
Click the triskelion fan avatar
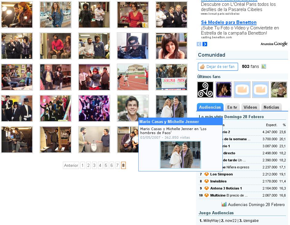point(205,90)
